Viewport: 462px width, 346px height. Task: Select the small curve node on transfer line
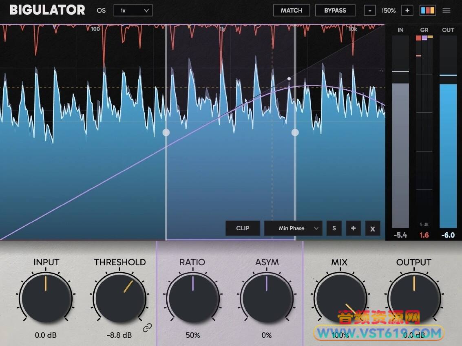click(x=289, y=79)
